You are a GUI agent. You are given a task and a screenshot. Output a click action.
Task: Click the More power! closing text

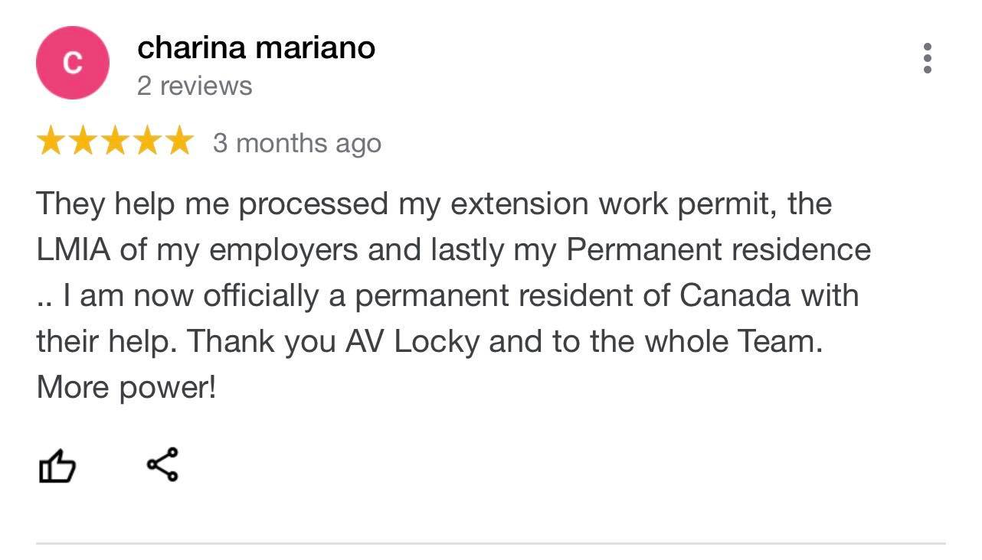click(126, 388)
